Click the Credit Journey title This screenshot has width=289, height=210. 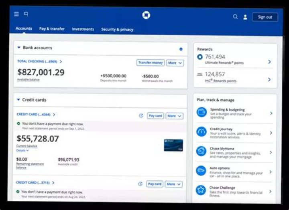[x=221, y=129]
